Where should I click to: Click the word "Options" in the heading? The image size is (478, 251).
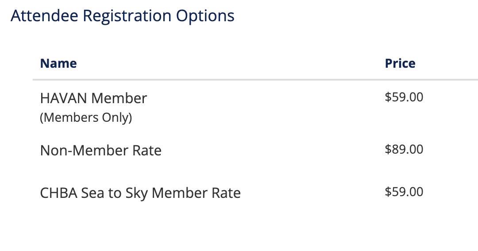205,16
